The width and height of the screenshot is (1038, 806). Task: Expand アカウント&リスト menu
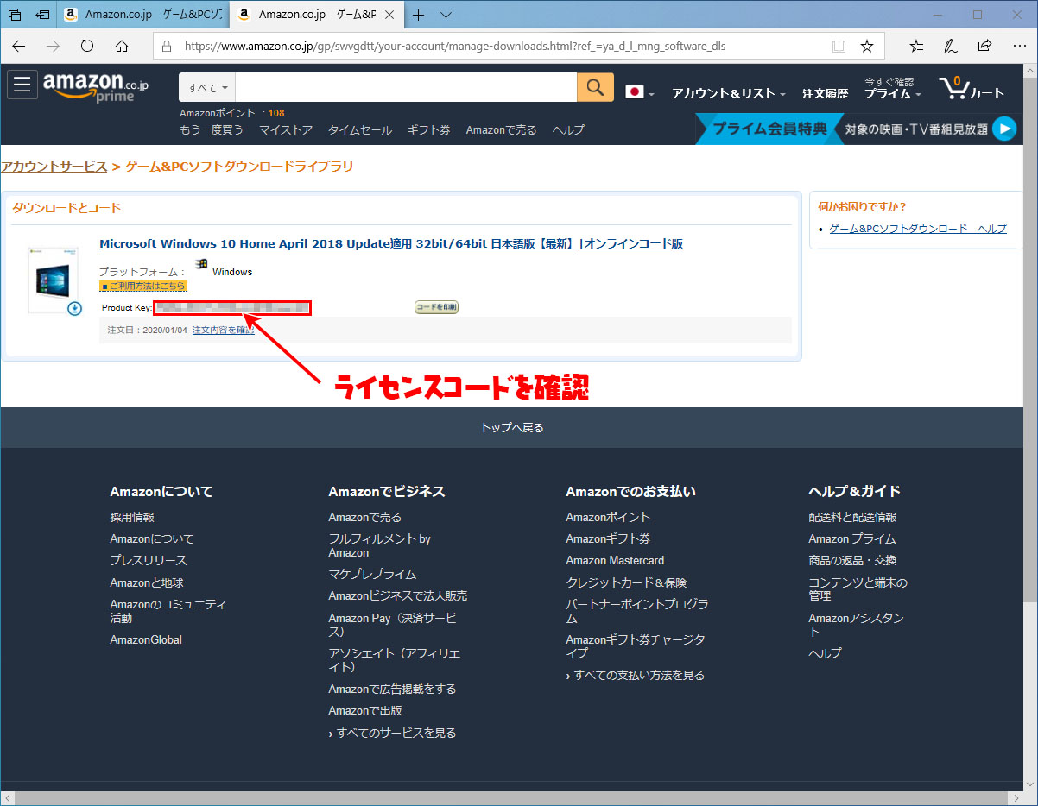click(x=729, y=93)
